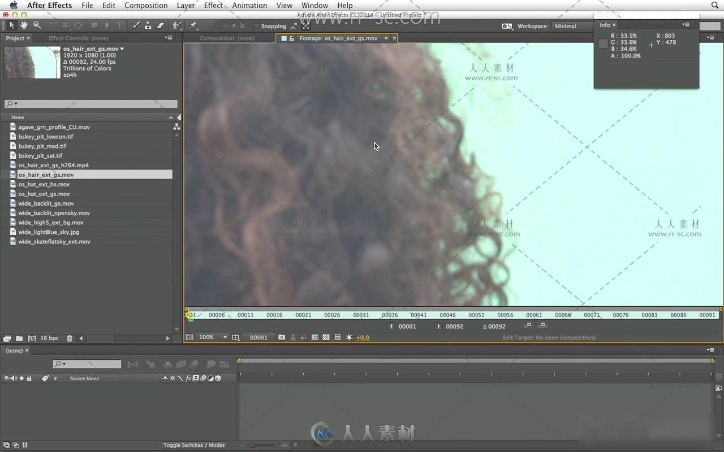
Task: Open the Effect menu
Action: click(213, 5)
